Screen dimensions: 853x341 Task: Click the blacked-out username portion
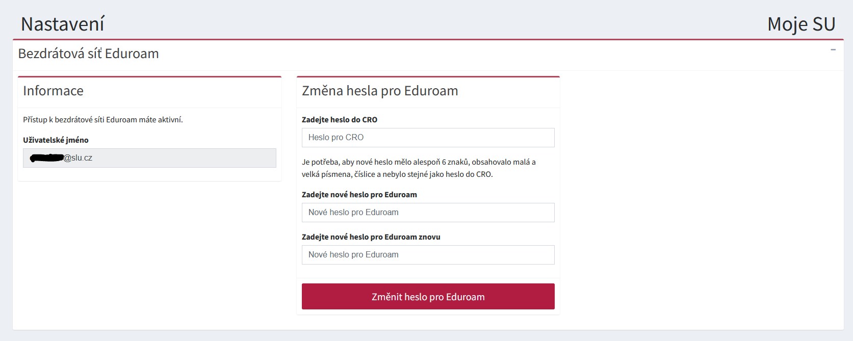pos(46,158)
